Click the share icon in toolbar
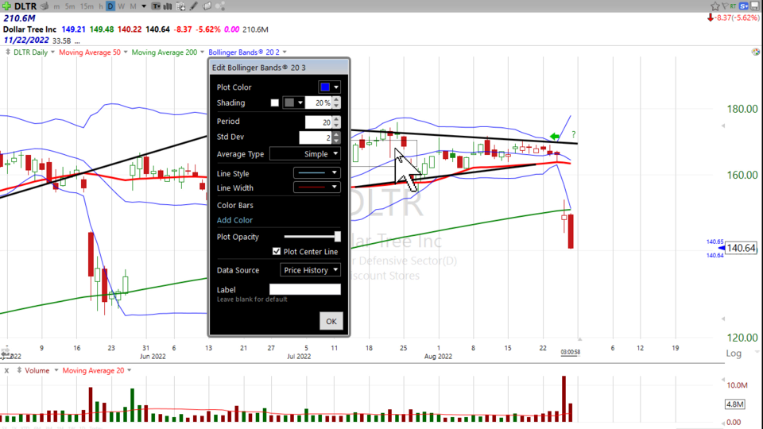This screenshot has width=763, height=429. pyautogui.click(x=220, y=6)
